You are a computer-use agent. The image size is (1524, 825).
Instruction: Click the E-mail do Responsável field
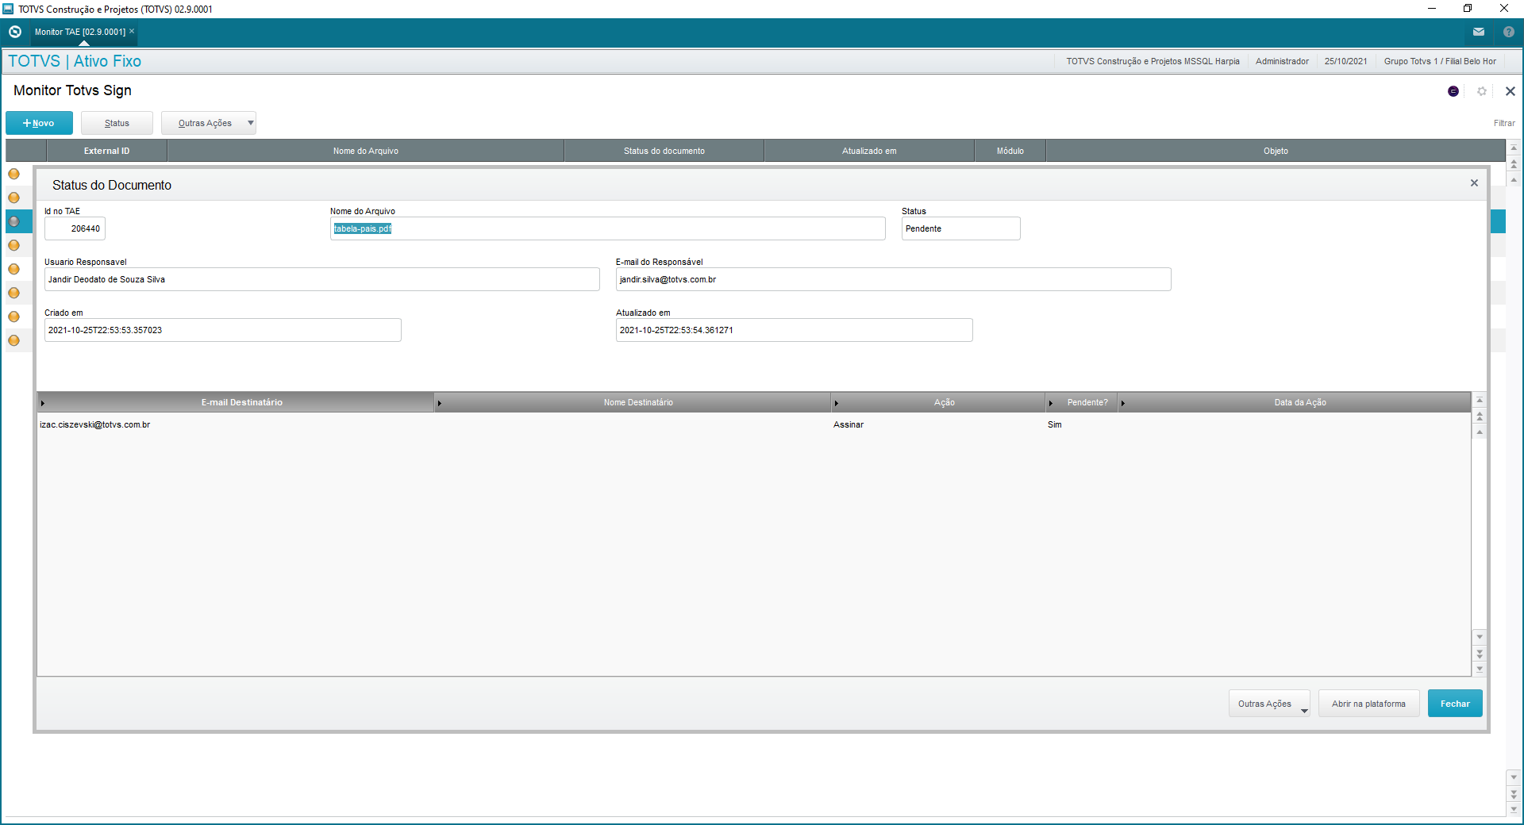[893, 279]
